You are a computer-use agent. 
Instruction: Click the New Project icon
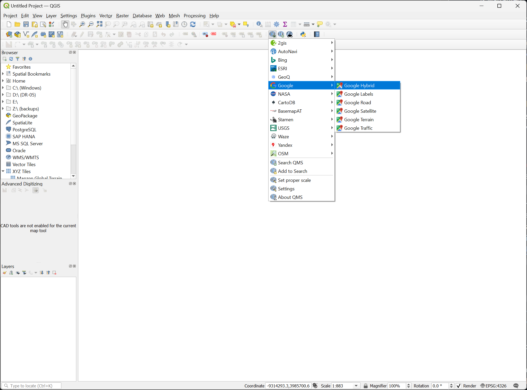[x=9, y=24]
